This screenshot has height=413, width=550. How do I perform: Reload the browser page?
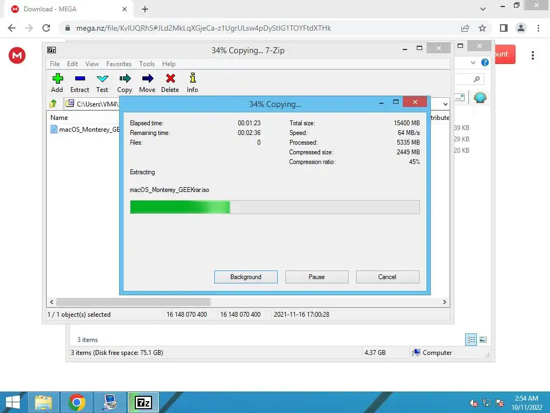coord(46,28)
